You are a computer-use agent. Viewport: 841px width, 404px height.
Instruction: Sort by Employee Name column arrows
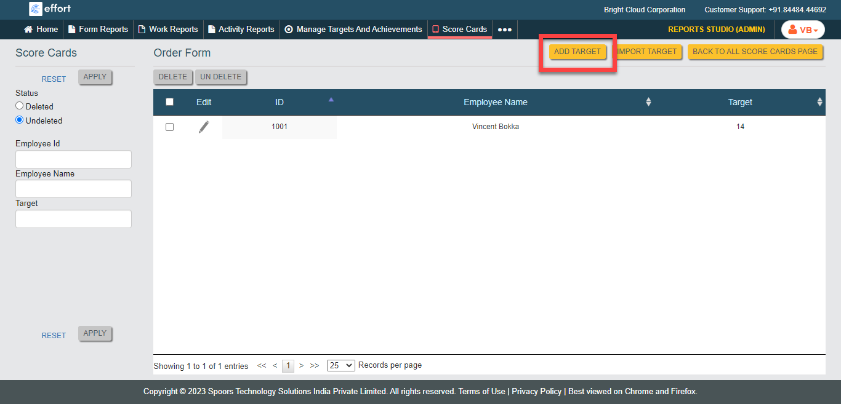pos(648,102)
